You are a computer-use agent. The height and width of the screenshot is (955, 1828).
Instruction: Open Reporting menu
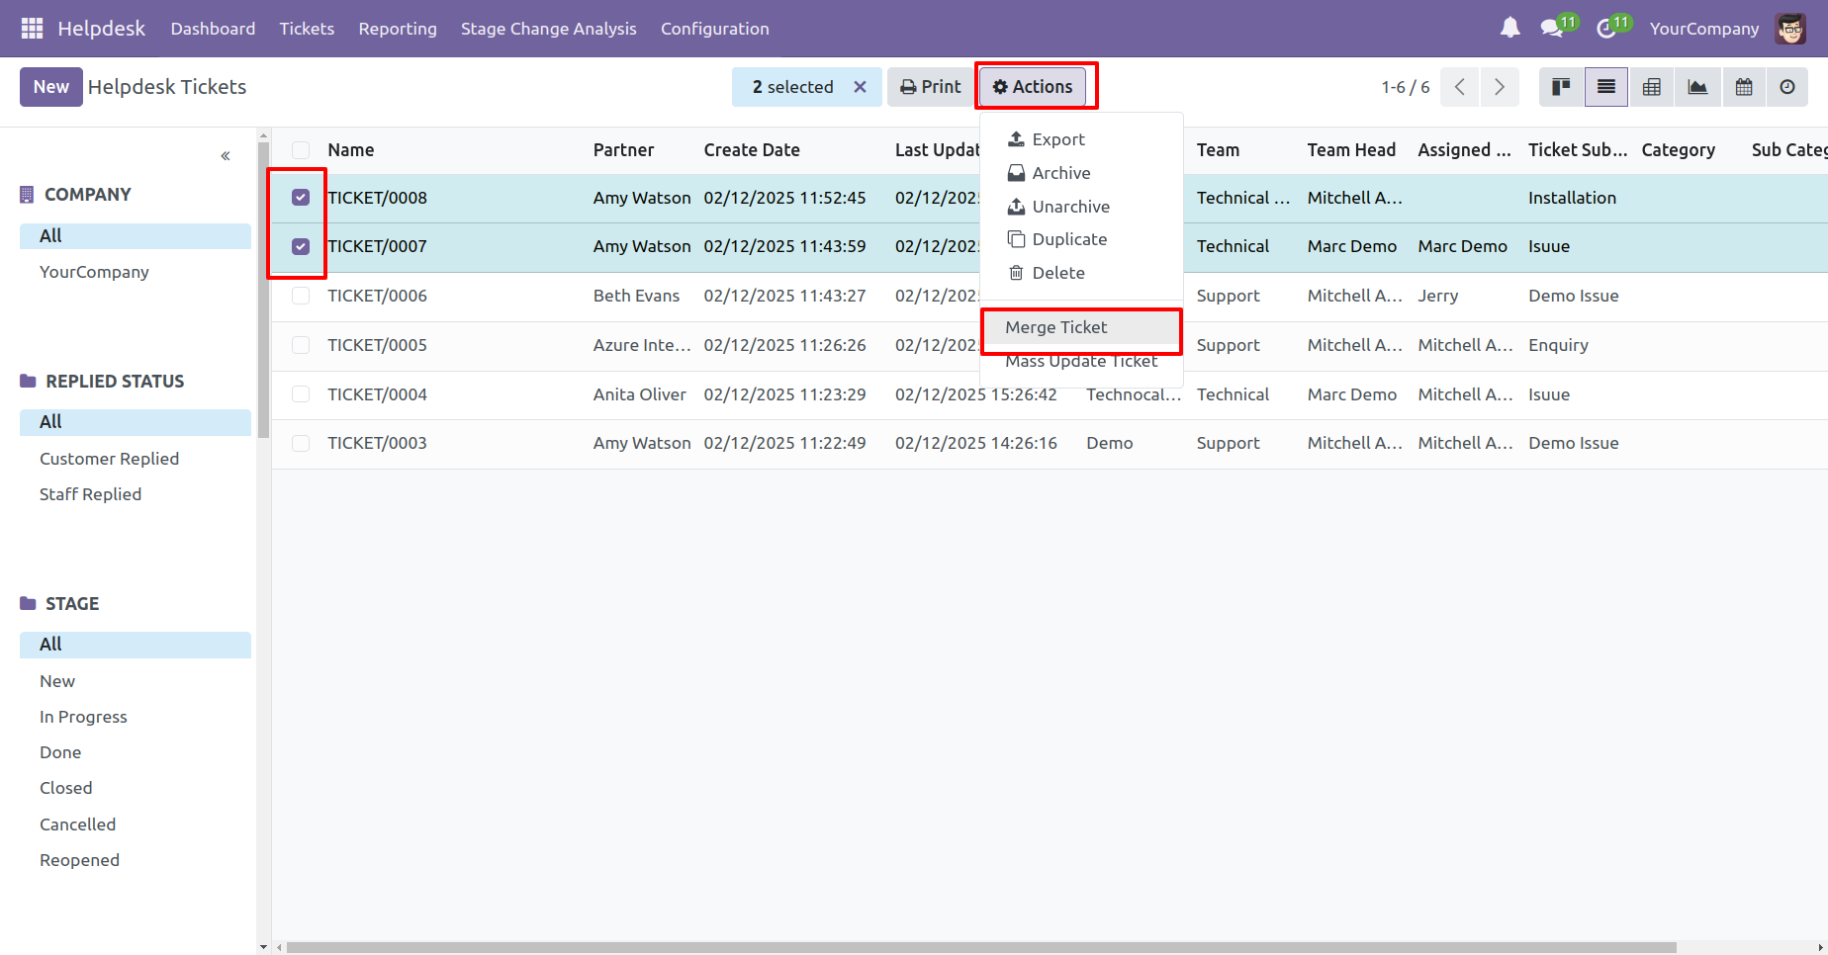pos(398,29)
